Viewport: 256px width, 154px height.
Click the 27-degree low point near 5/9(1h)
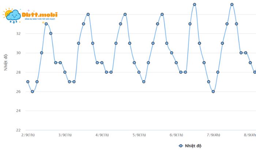144,82
